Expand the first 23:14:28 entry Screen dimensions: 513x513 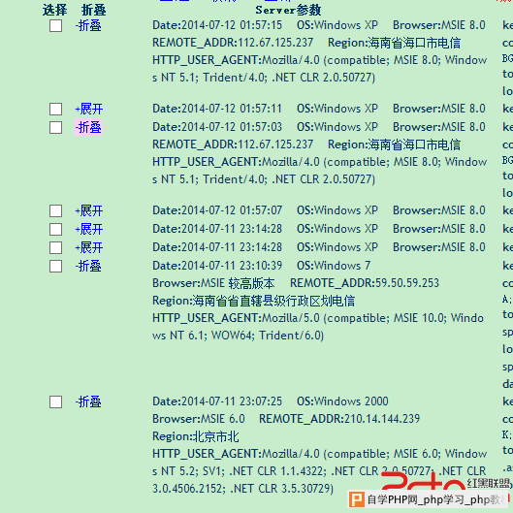(x=89, y=229)
